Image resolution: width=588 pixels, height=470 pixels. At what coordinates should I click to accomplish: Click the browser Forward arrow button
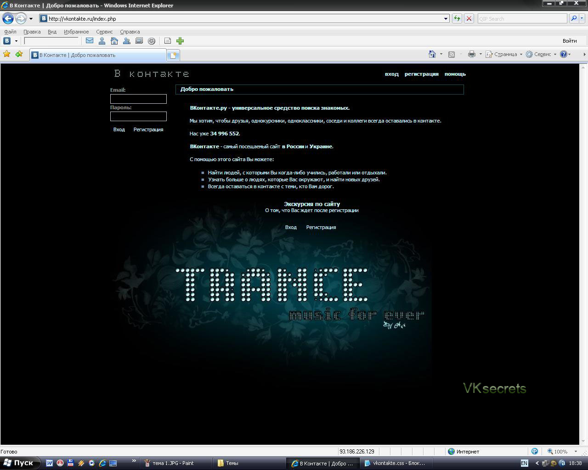(21, 19)
